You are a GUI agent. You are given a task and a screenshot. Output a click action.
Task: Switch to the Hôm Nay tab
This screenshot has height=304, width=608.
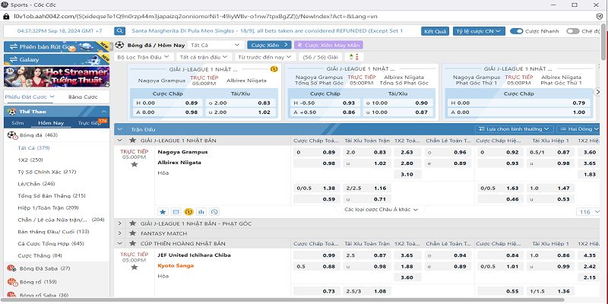51,123
